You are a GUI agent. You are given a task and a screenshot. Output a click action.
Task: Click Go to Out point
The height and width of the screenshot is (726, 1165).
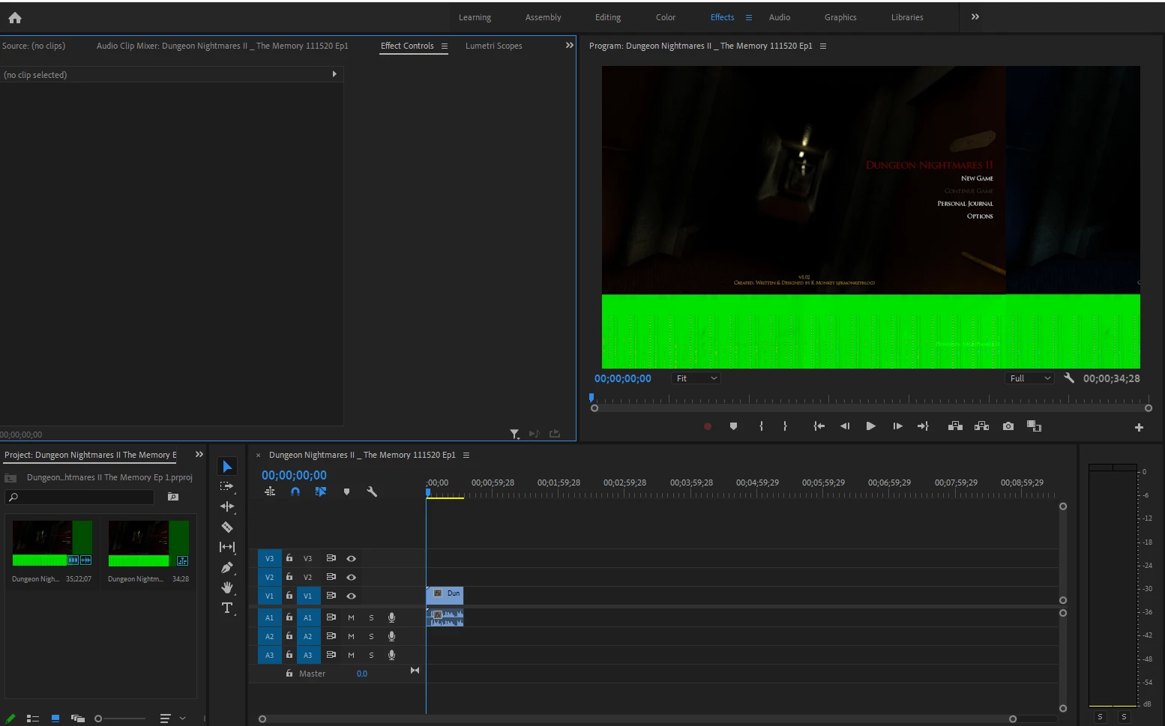click(923, 426)
